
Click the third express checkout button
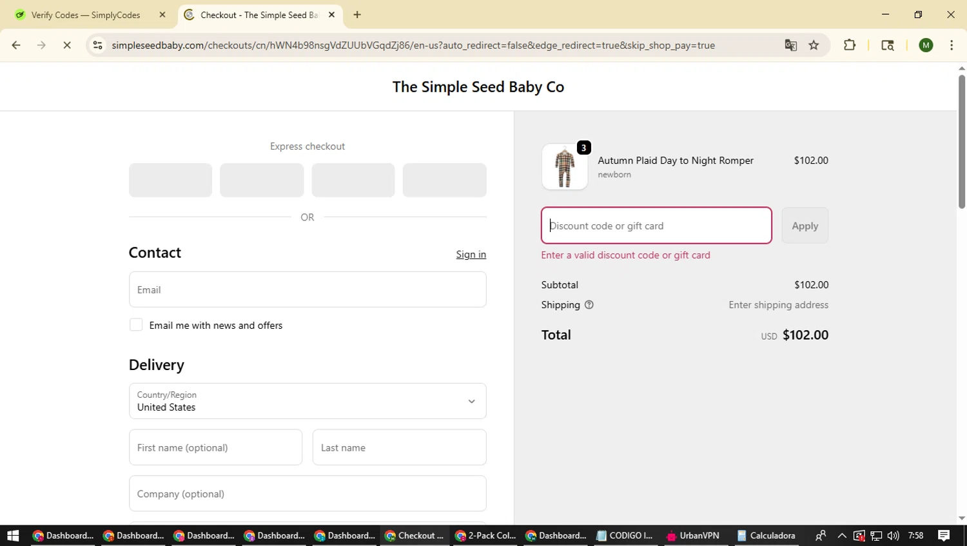353,180
